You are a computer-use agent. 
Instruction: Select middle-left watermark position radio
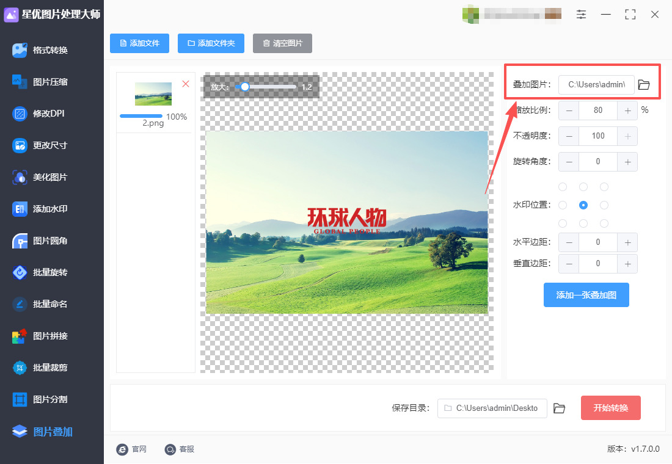click(563, 205)
